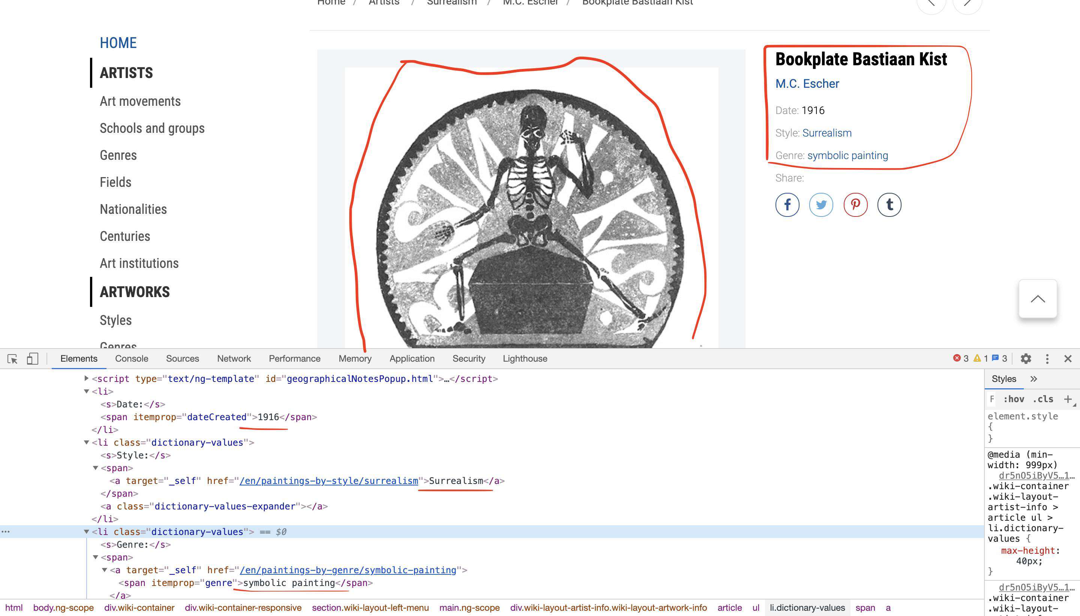Open DevTools three-dot customize menu

(x=1047, y=359)
